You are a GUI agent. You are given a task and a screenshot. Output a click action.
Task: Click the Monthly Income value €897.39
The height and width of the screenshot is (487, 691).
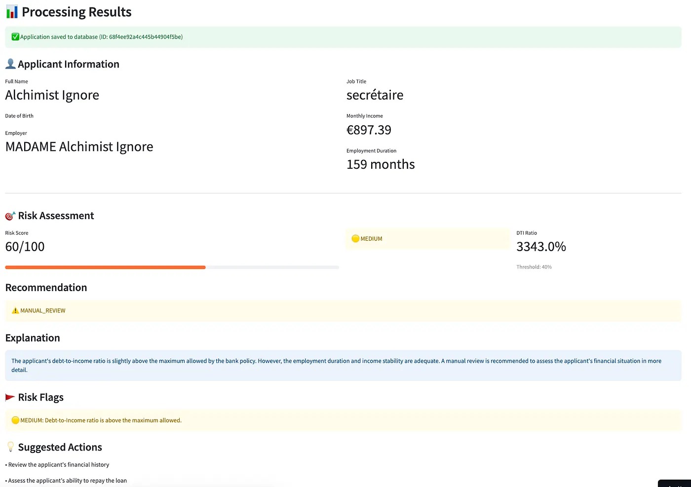click(369, 130)
